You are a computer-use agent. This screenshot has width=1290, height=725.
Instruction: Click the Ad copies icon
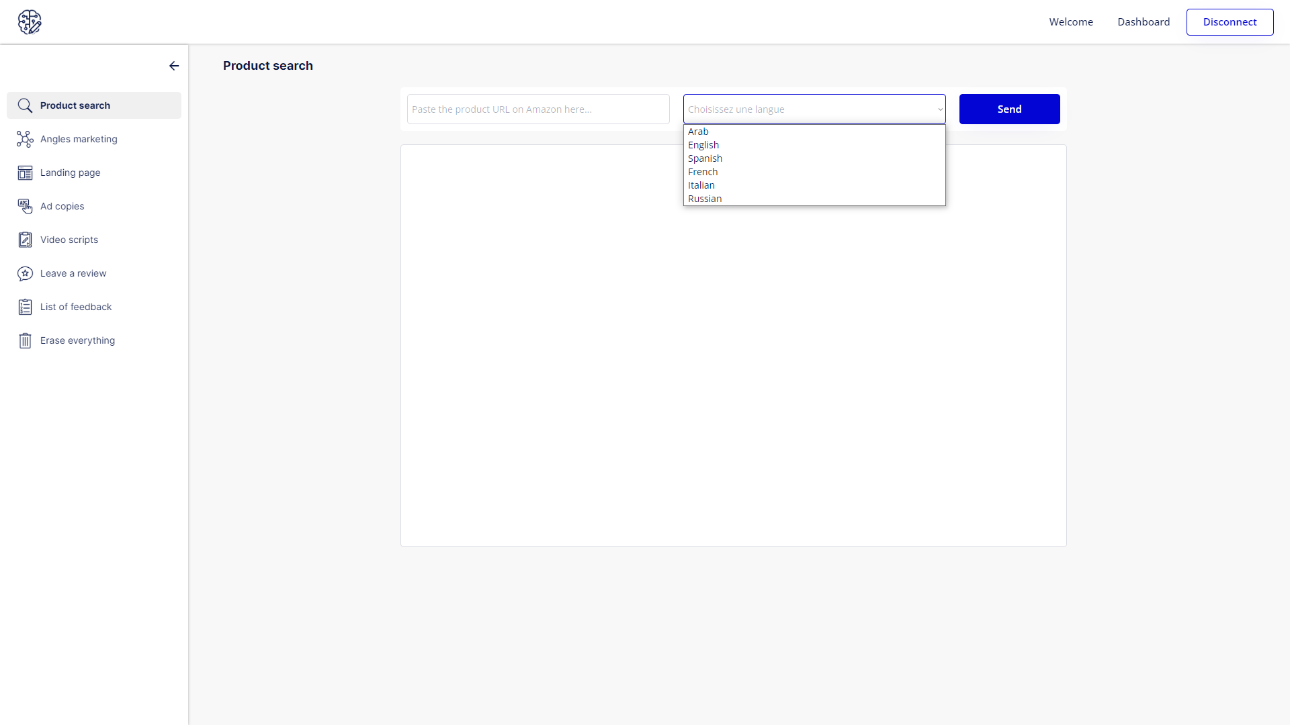[x=25, y=206]
